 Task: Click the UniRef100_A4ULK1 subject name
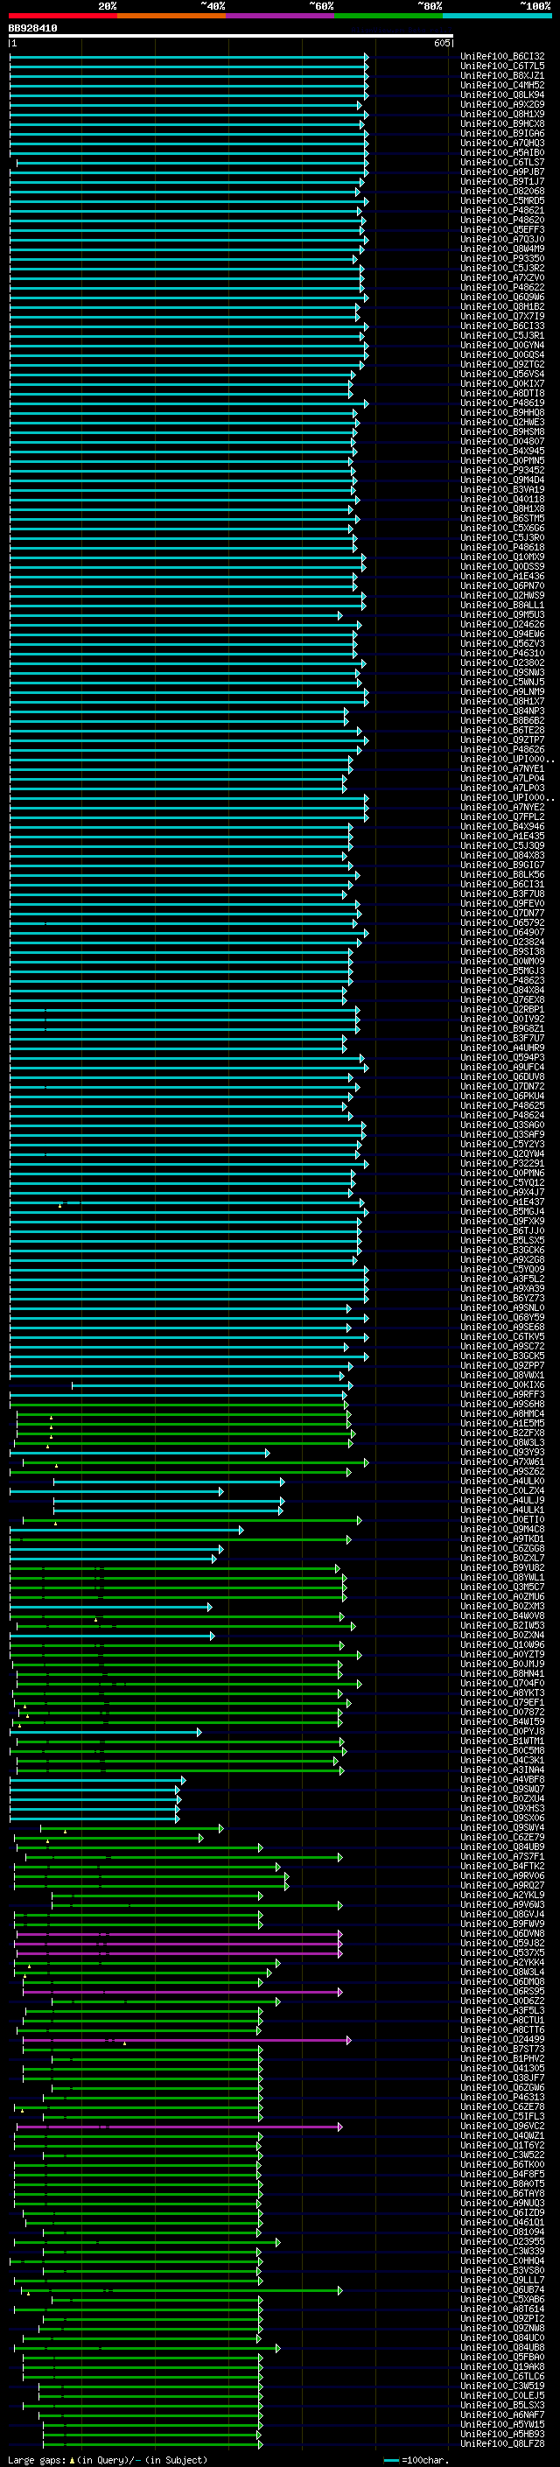(x=502, y=1510)
